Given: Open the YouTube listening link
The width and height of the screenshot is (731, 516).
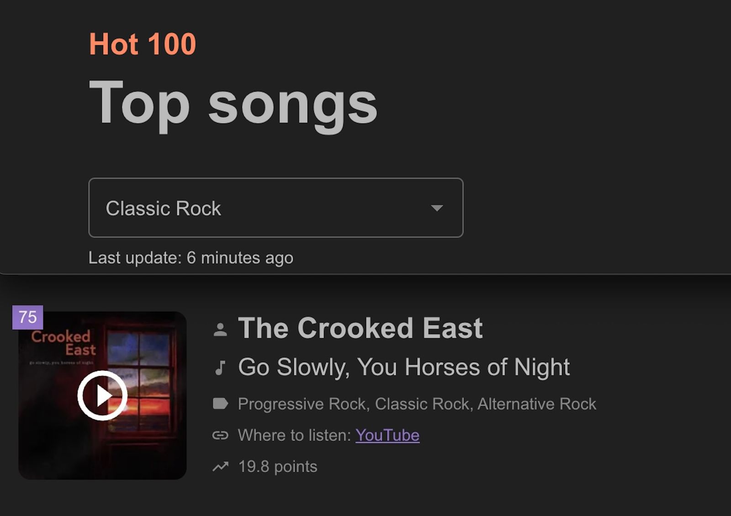Looking at the screenshot, I should [x=387, y=435].
